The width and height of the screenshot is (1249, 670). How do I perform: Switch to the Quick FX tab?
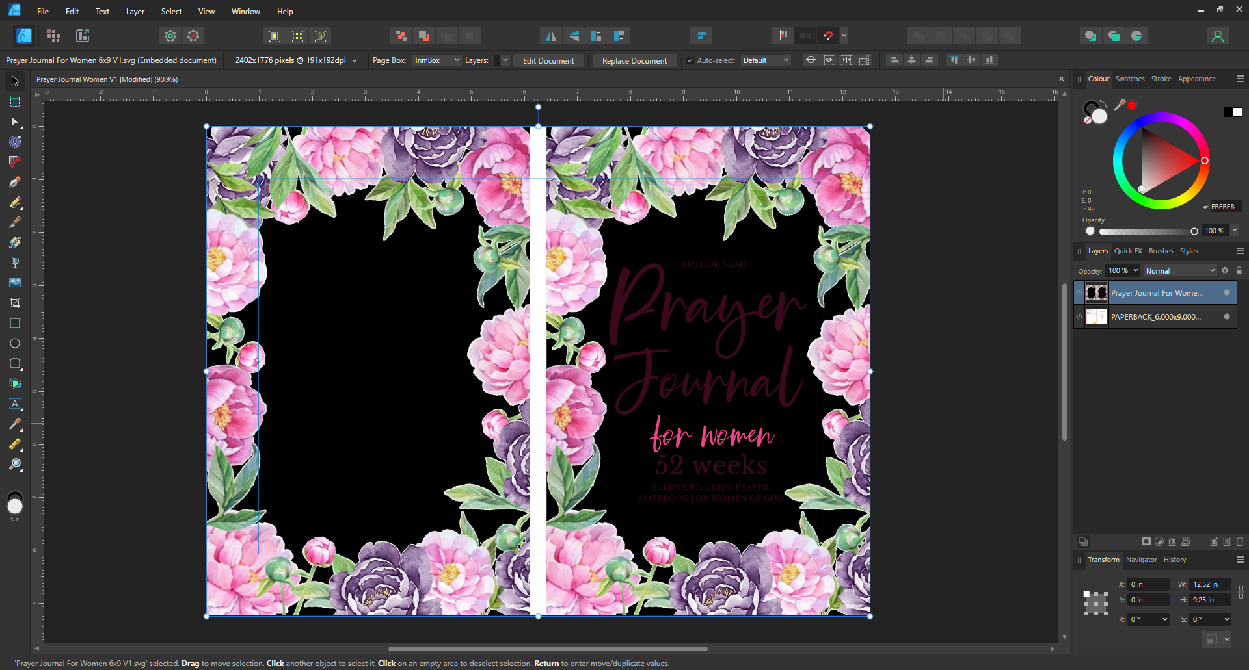click(x=1128, y=251)
